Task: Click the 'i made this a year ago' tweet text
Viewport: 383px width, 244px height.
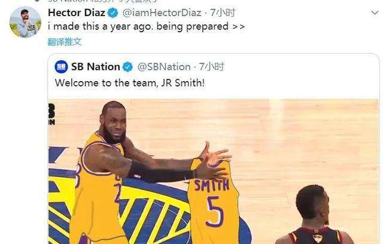Action: click(x=146, y=26)
